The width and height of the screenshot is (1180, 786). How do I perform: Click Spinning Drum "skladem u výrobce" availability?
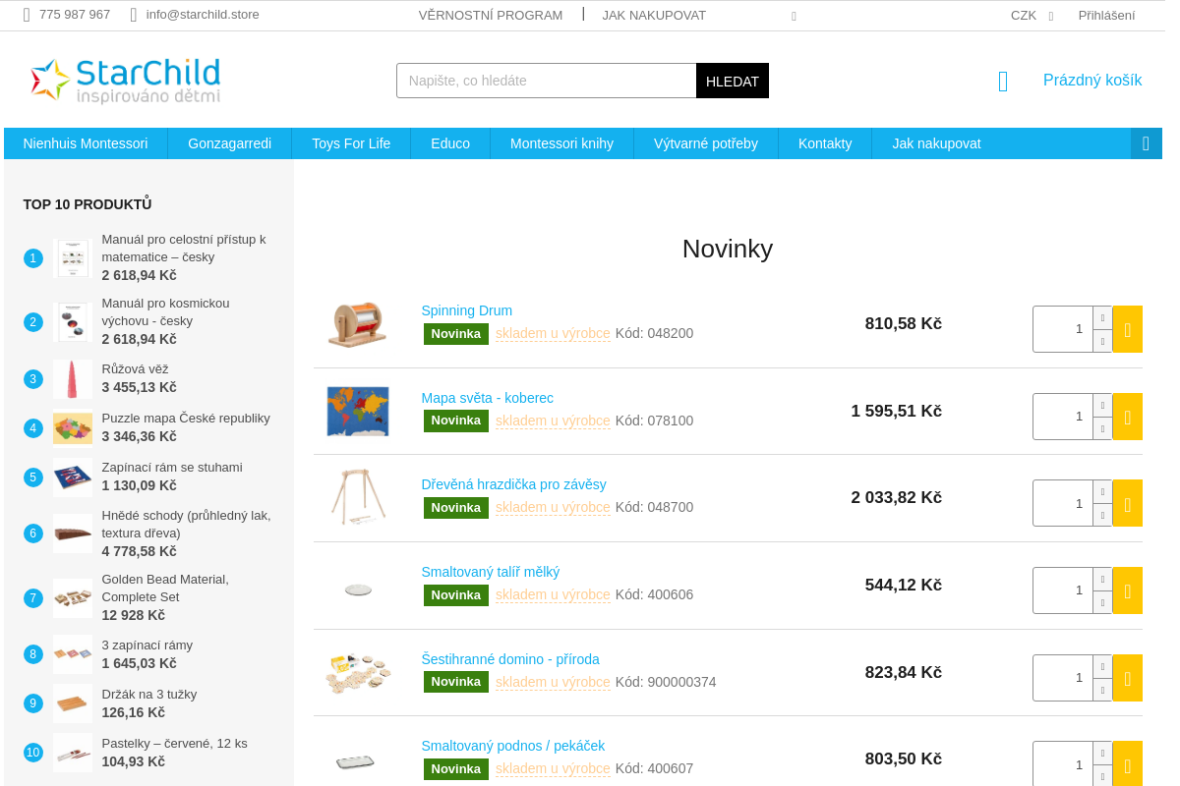pyautogui.click(x=553, y=333)
